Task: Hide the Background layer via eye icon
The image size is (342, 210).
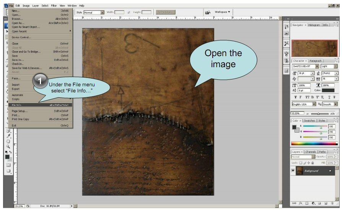Action: 293,171
